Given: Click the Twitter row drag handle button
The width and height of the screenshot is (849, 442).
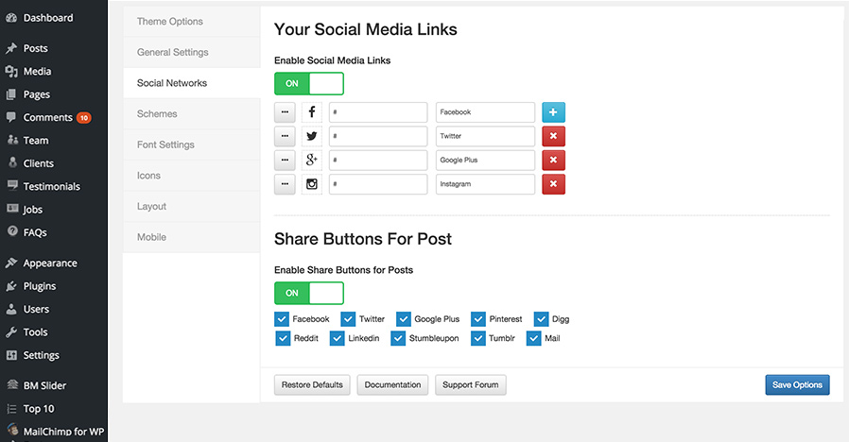Looking at the screenshot, I should [285, 136].
